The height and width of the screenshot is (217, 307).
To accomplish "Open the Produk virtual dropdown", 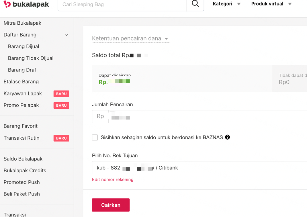I will click(x=271, y=4).
